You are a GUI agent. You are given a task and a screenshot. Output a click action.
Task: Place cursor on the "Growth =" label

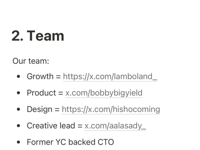tap(44, 77)
